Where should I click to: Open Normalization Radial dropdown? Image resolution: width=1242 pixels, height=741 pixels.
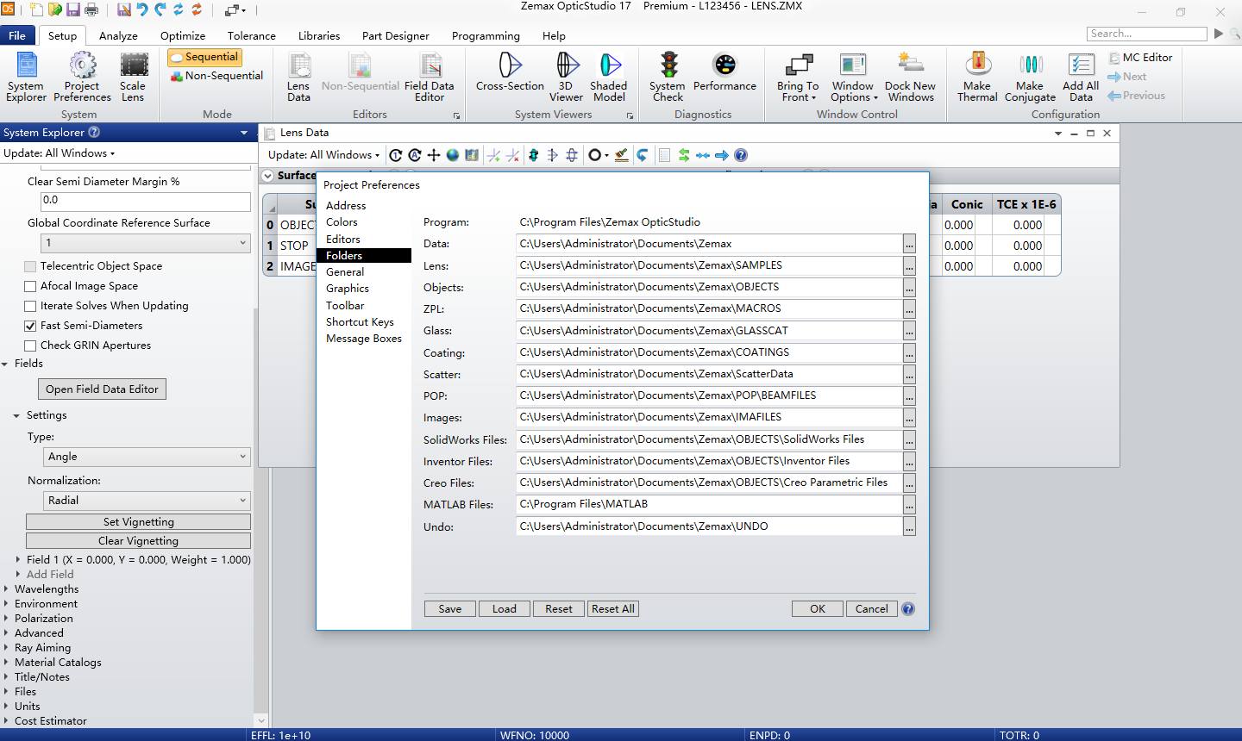[146, 501]
